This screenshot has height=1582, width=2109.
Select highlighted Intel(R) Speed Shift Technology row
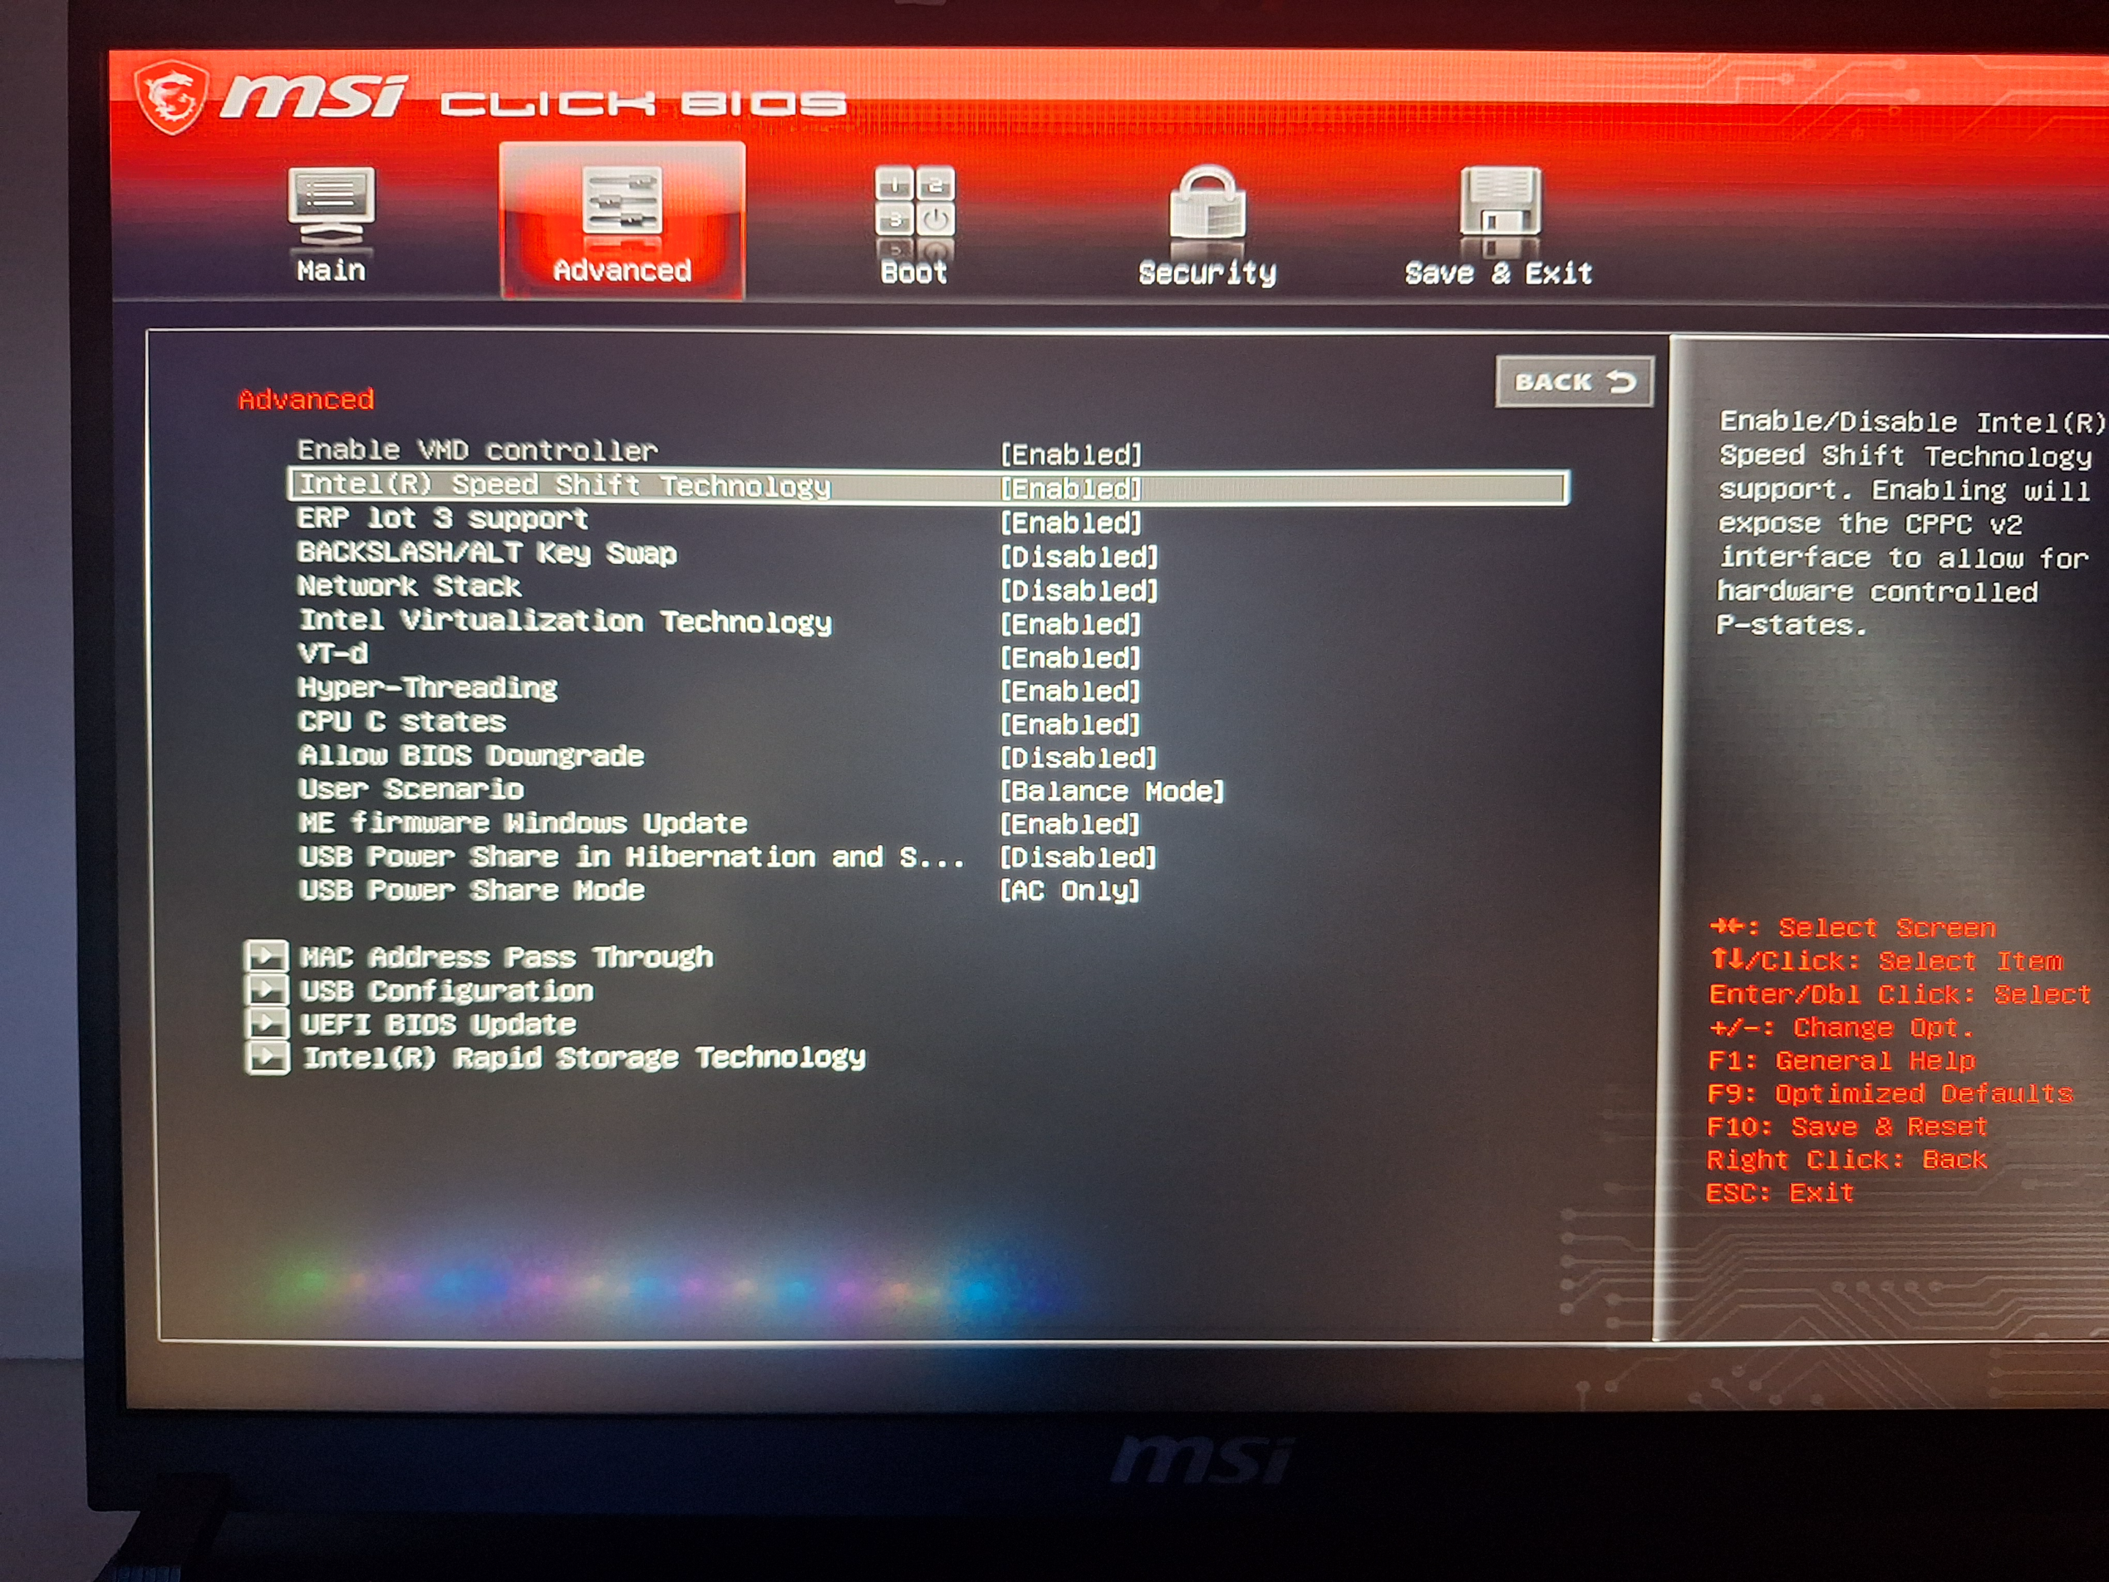click(x=928, y=486)
